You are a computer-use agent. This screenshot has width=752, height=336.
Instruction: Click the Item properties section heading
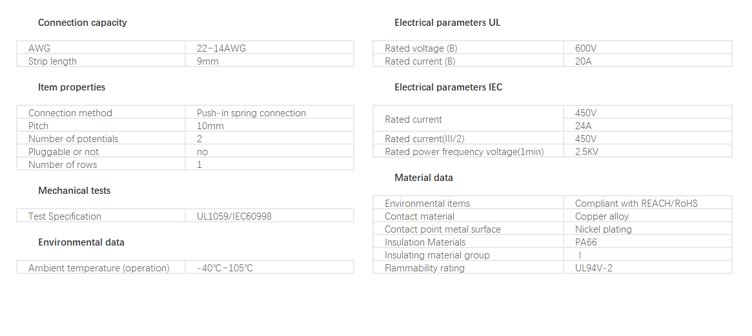tap(72, 87)
